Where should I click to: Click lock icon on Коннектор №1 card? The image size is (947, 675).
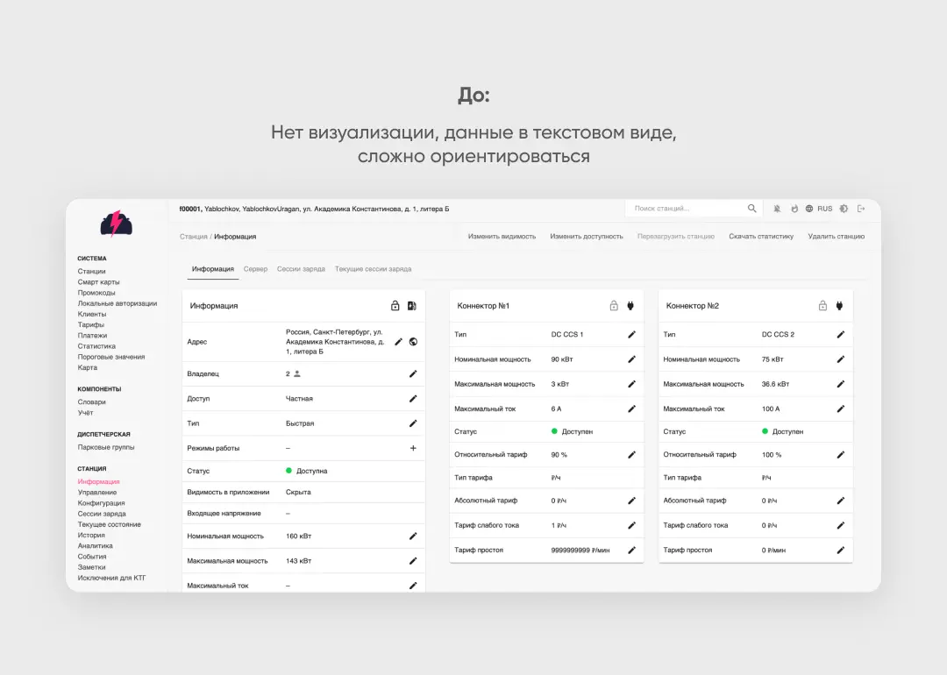[x=614, y=306]
